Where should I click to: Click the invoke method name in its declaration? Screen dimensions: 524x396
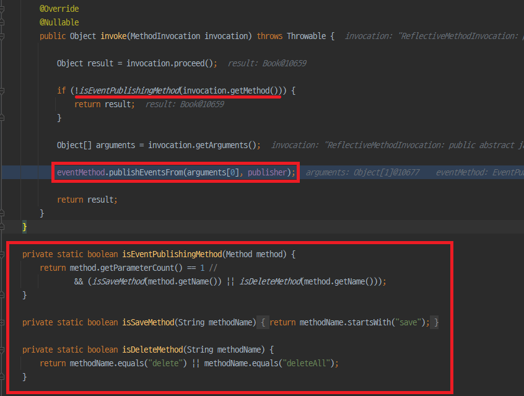(113, 36)
